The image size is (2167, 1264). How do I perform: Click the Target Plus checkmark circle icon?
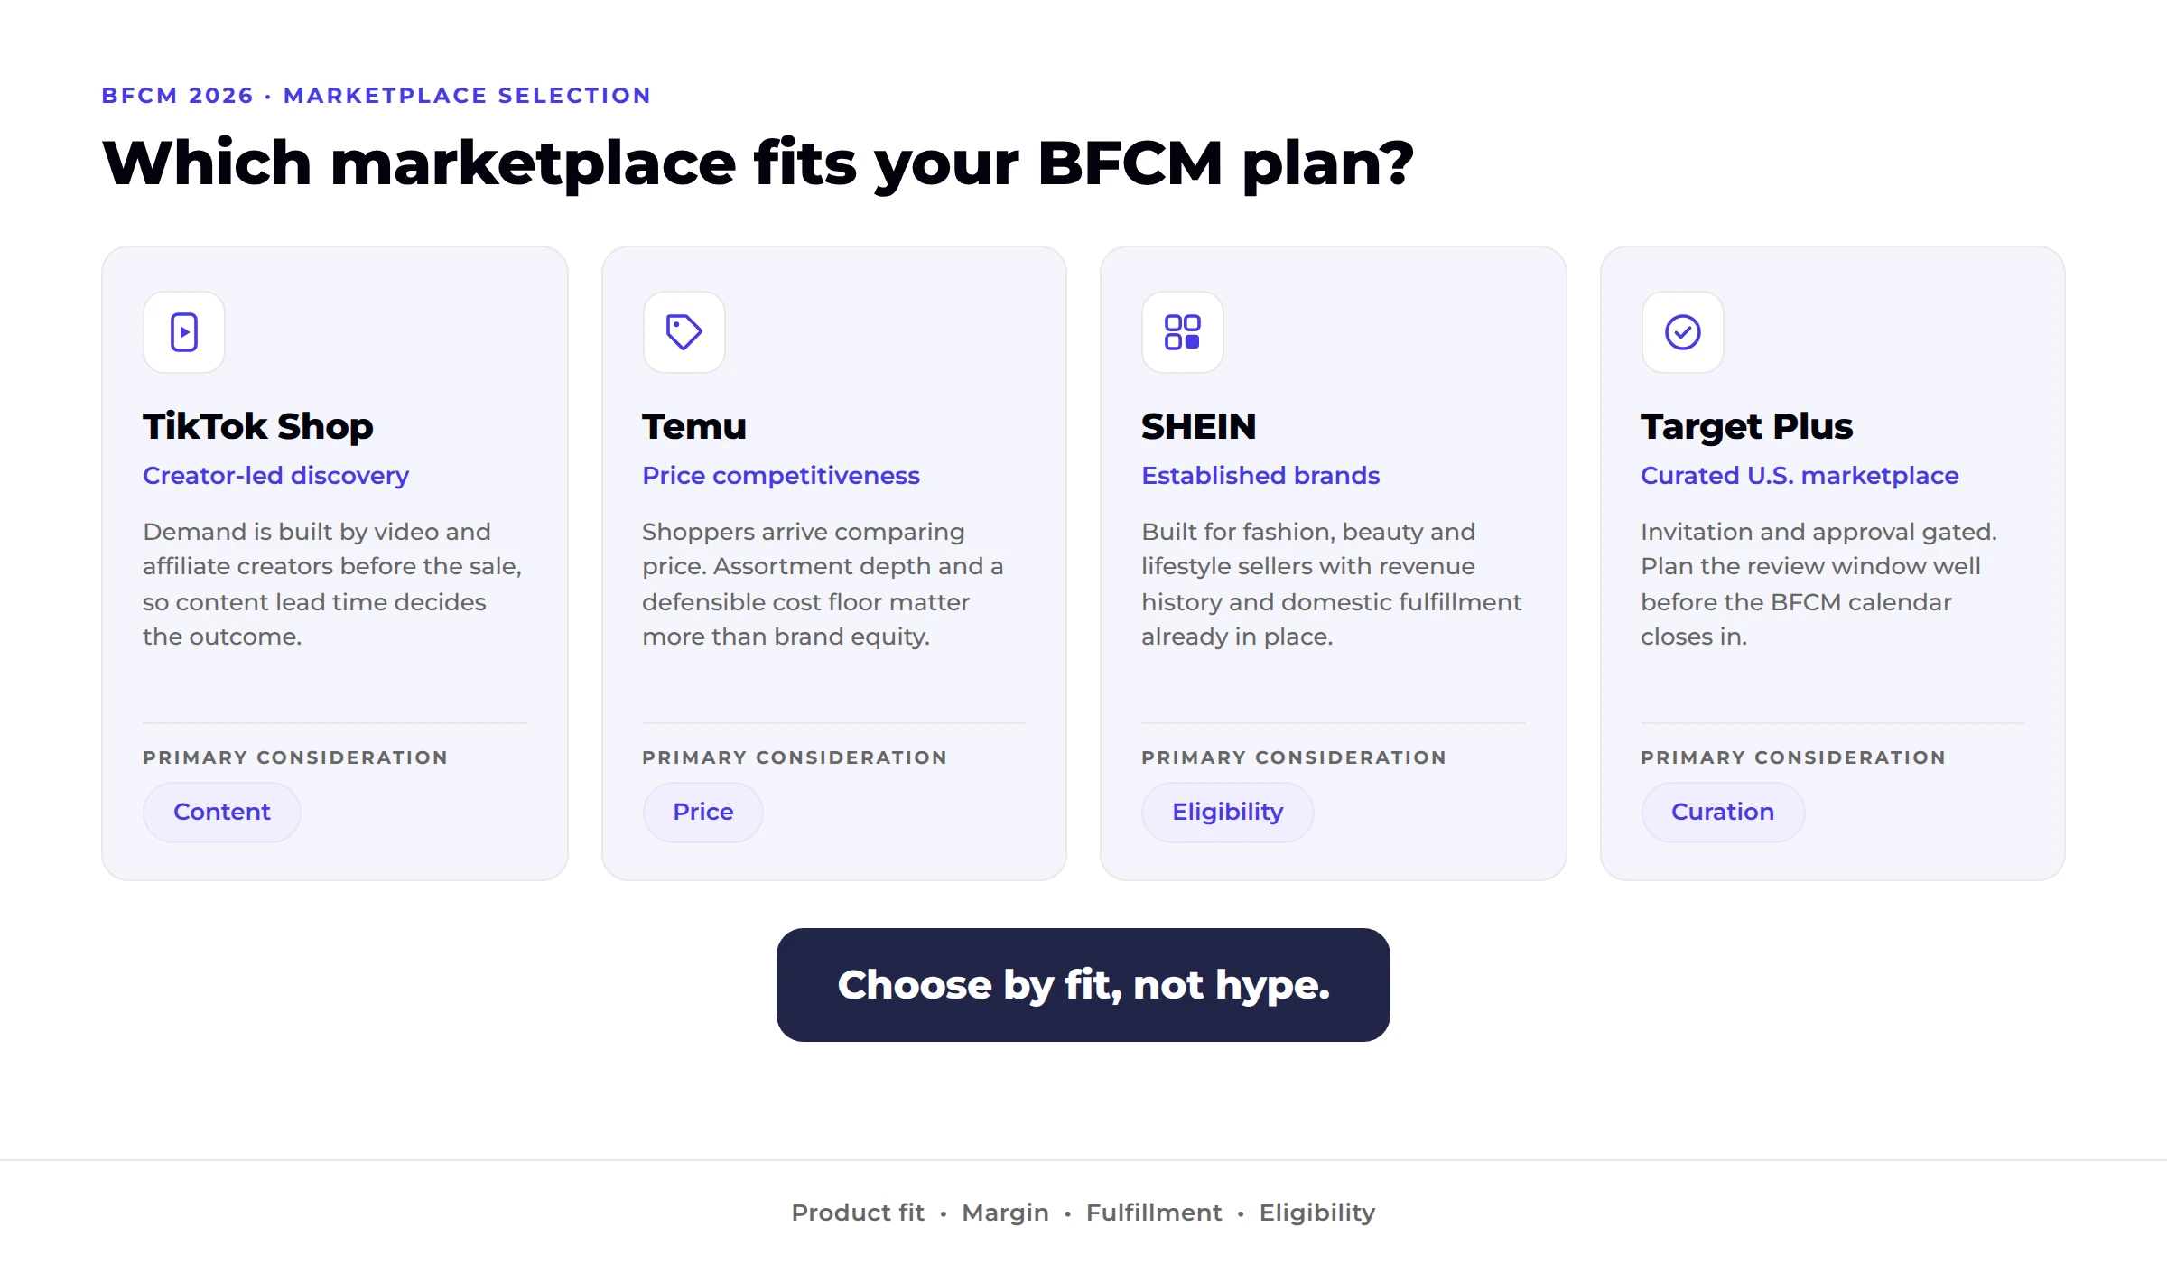[1682, 332]
